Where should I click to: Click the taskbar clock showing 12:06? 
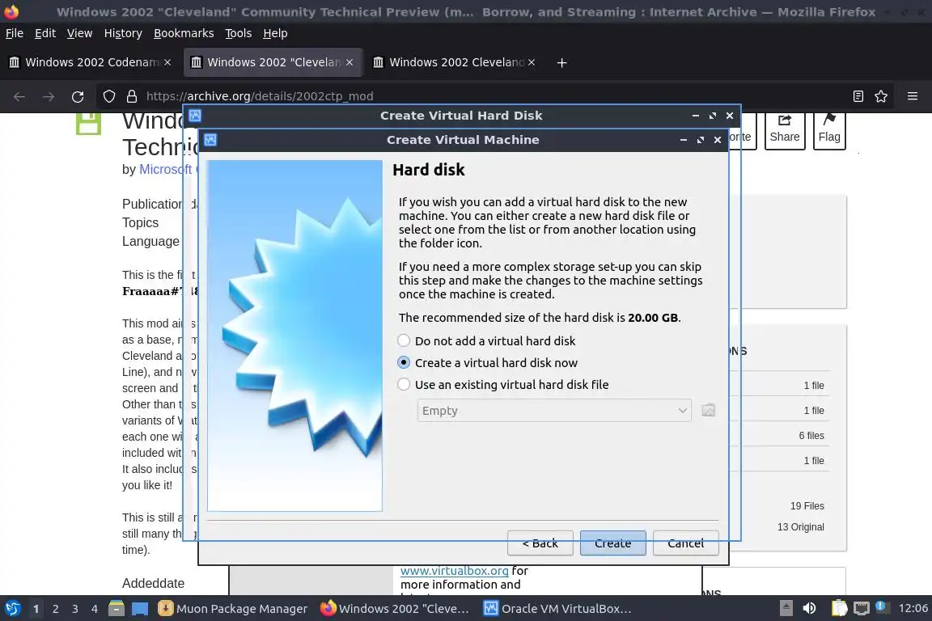point(913,609)
